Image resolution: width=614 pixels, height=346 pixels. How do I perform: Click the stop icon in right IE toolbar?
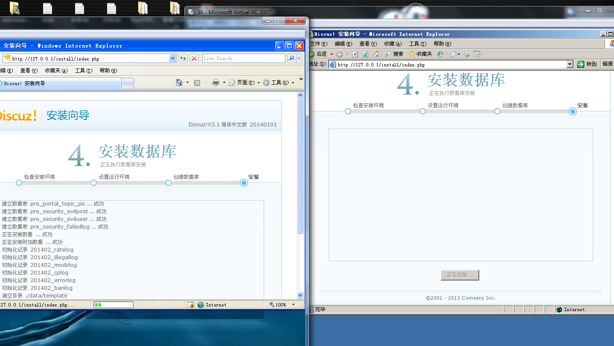tap(355, 54)
